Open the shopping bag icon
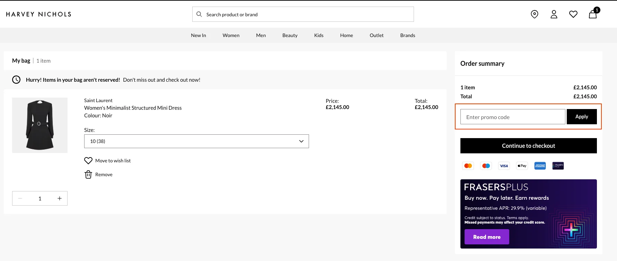Screen dimensions: 617x261 (593, 14)
